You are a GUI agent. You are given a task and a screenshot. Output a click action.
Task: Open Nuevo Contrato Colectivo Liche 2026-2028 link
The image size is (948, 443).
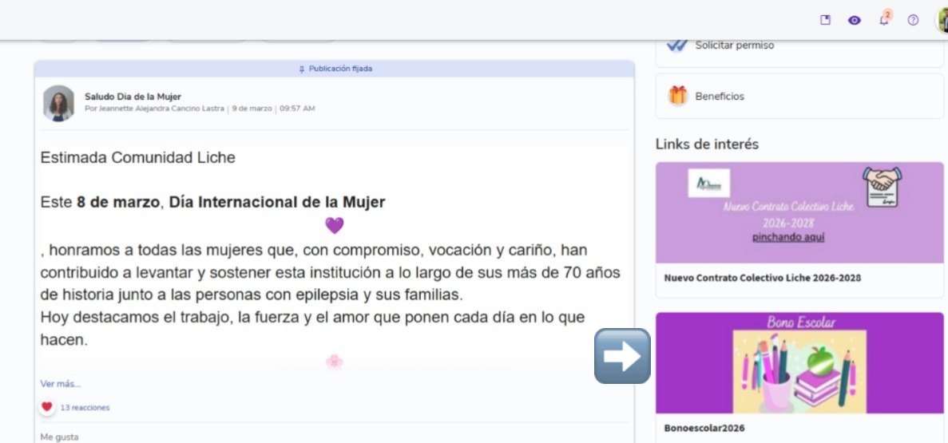[x=762, y=279]
